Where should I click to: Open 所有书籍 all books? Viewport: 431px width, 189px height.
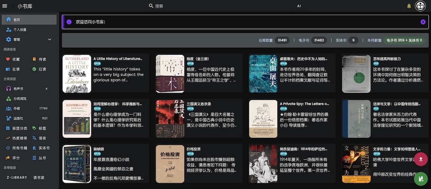click(16, 148)
